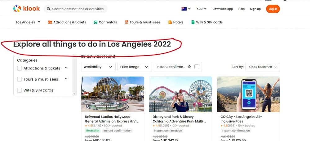Click the Australian flag icon
Image resolution: width=310 pixels, height=141 pixels.
click(184, 9)
